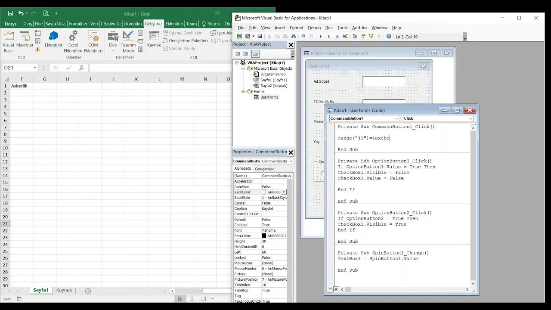Image resolution: width=551 pixels, height=310 pixels.
Task: Open Properties Window icon in VBA toolbar
Action: point(363,37)
